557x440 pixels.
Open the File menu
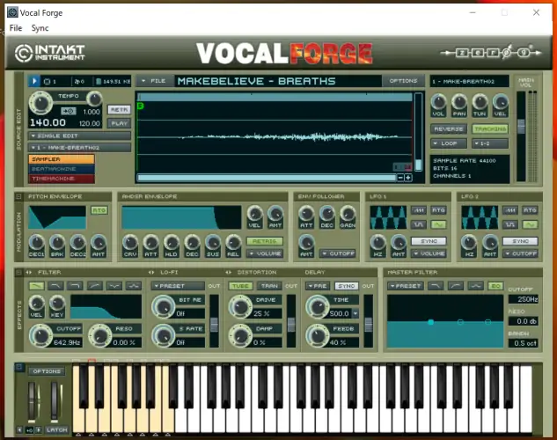[16, 28]
